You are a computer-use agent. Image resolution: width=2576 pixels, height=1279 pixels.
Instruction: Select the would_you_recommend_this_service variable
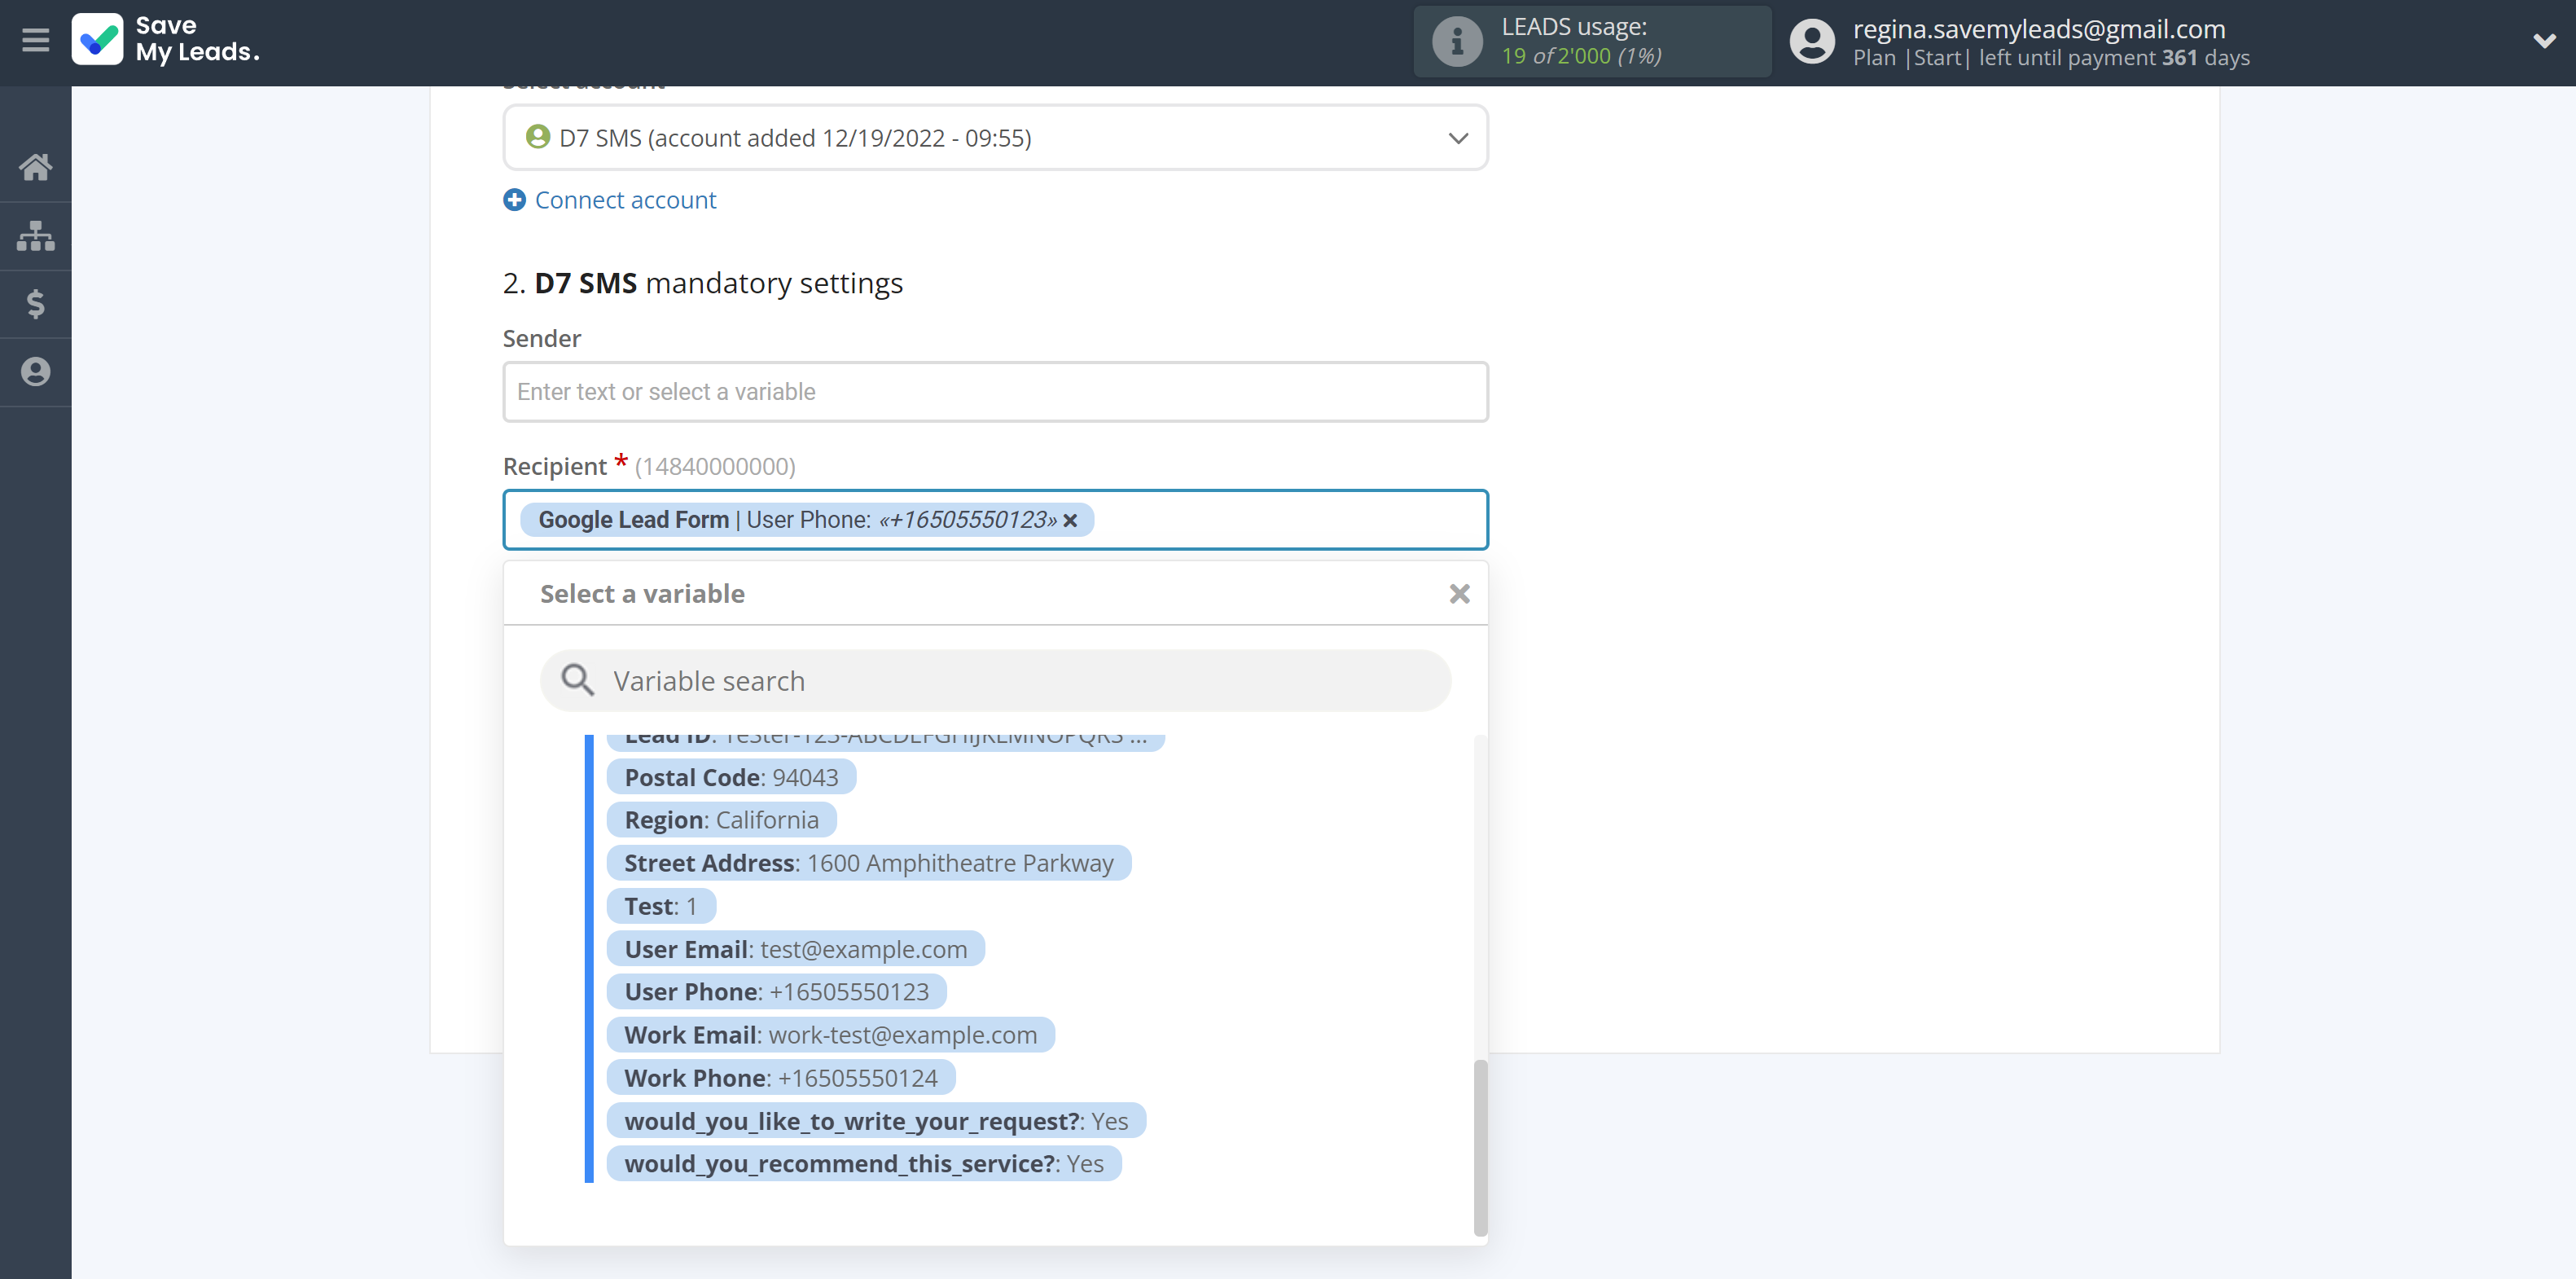coord(864,1164)
